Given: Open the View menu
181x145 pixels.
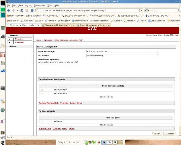Looking at the screenshot, I should 20,5.
